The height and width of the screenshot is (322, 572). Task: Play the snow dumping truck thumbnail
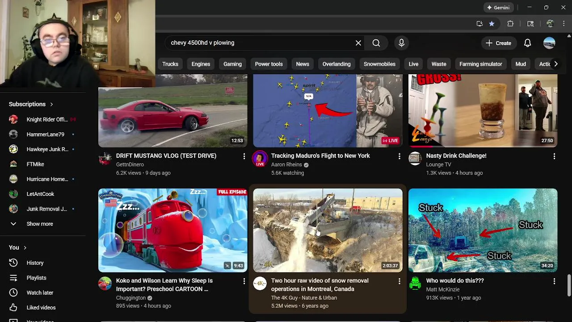328,230
